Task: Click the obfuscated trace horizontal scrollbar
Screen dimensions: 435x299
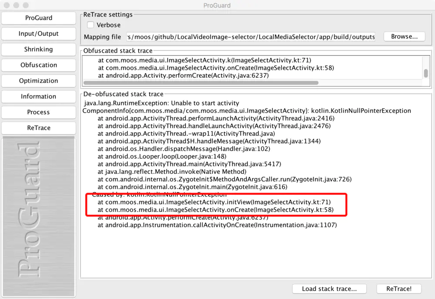Action: point(201,83)
